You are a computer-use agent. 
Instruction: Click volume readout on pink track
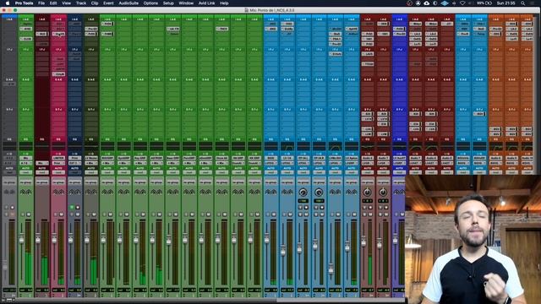[x=58, y=290]
